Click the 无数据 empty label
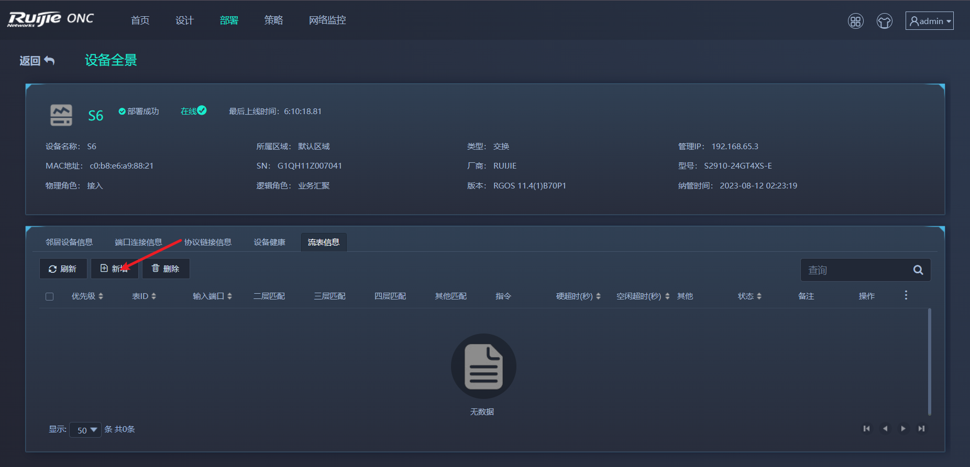The height and width of the screenshot is (467, 970). point(482,412)
